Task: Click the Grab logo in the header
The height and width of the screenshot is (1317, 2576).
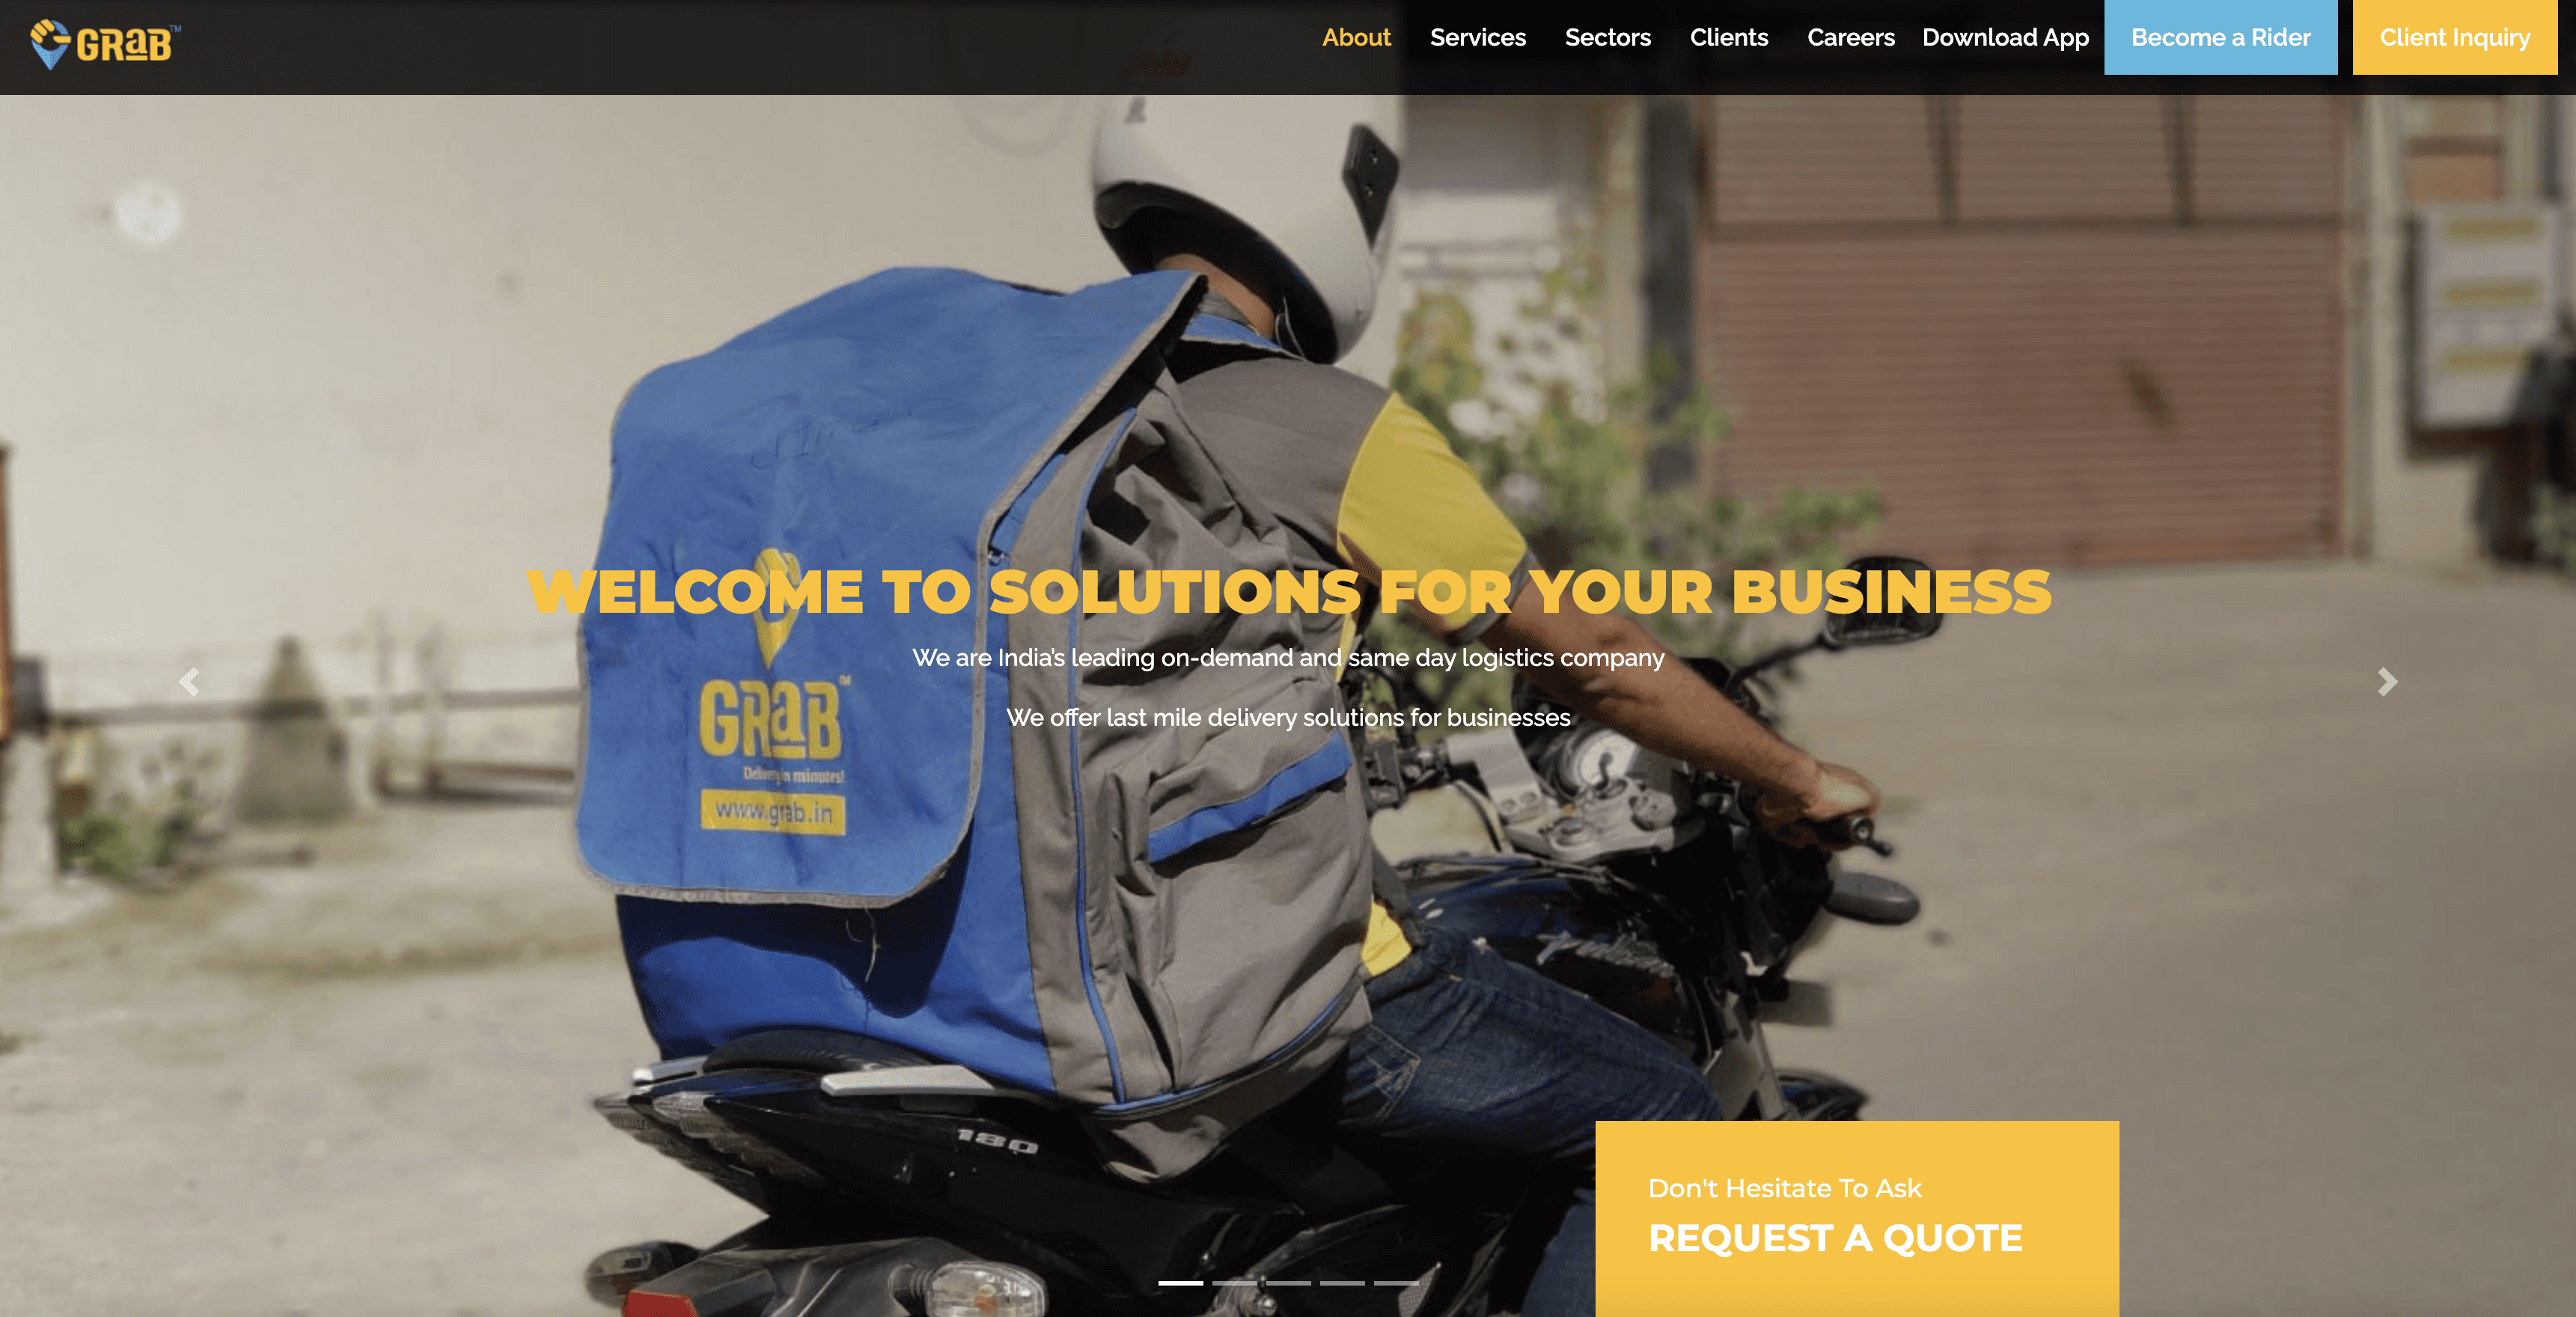Action: 105,44
